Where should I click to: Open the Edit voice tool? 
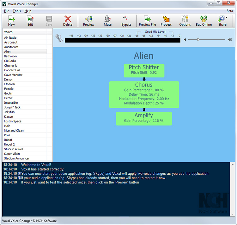tap(30, 21)
